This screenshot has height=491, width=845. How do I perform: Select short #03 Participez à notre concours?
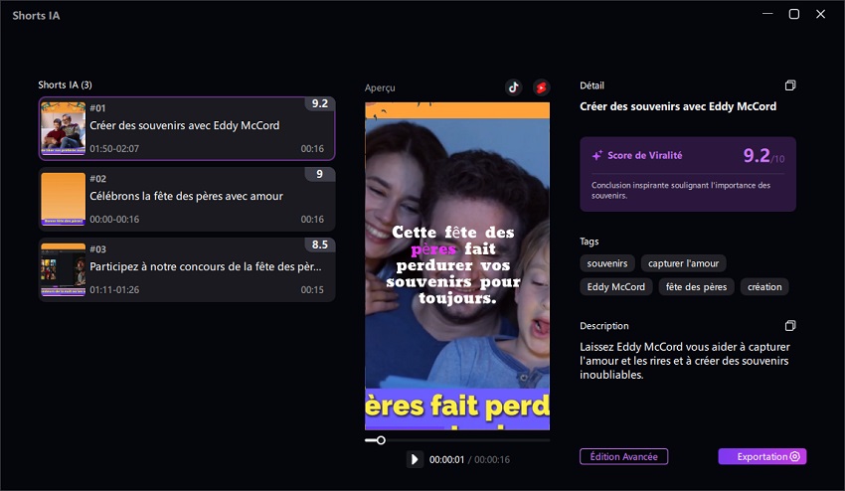[x=187, y=269]
